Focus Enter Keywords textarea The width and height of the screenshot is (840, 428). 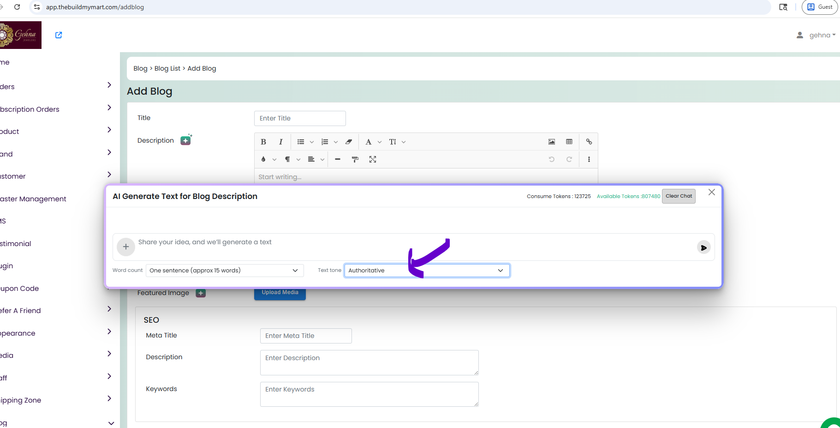[369, 394]
